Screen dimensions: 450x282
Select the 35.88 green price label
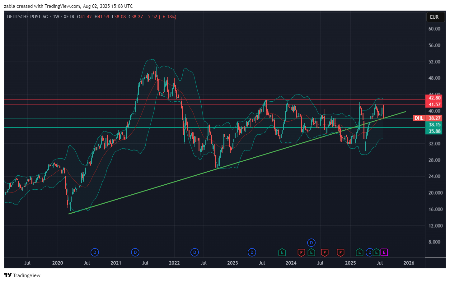click(434, 131)
